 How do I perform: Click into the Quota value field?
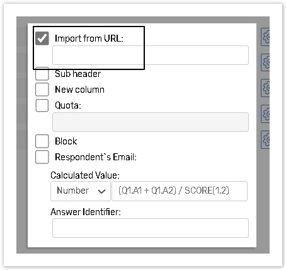(151, 122)
